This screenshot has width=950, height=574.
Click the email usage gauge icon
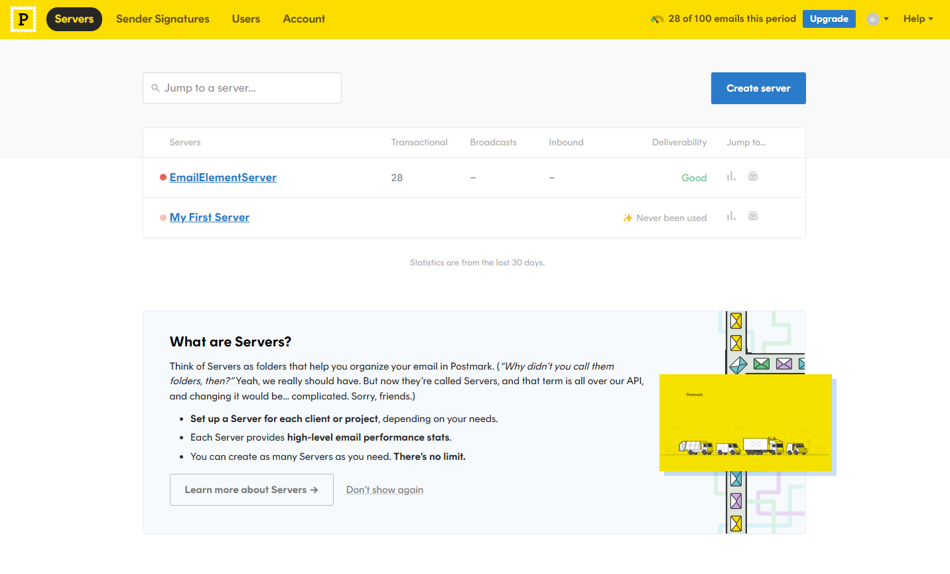[657, 19]
